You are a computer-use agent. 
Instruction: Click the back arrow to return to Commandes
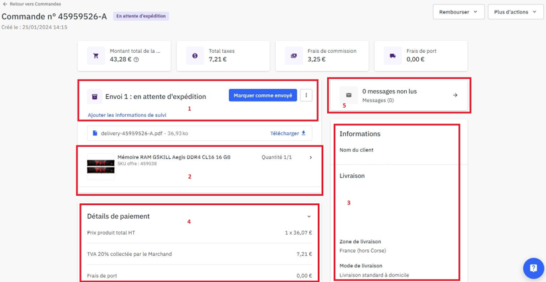(5, 5)
